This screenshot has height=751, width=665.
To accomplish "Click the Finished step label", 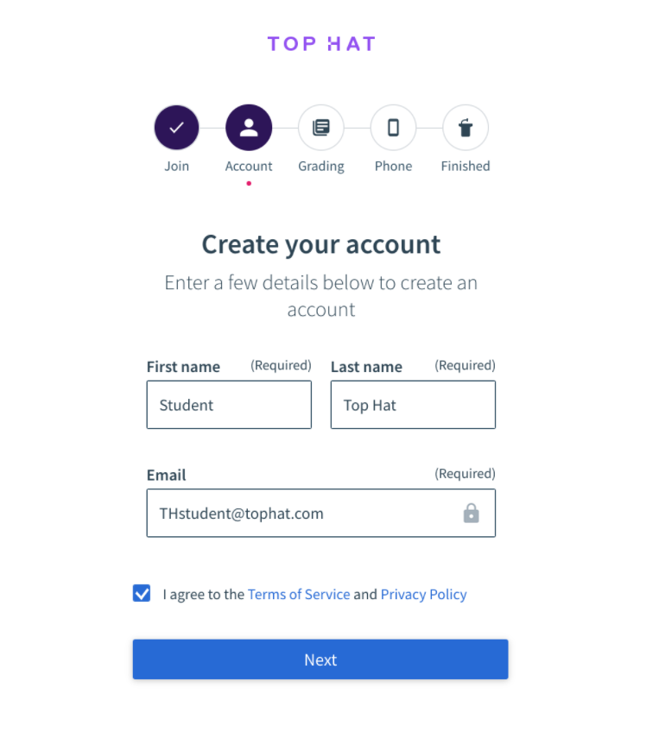I will tap(465, 167).
